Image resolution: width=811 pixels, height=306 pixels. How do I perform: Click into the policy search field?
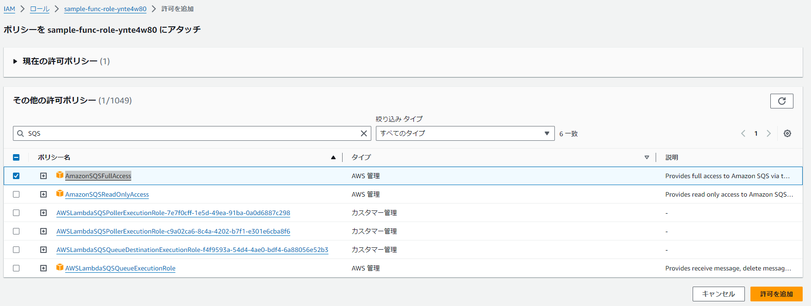[192, 133]
